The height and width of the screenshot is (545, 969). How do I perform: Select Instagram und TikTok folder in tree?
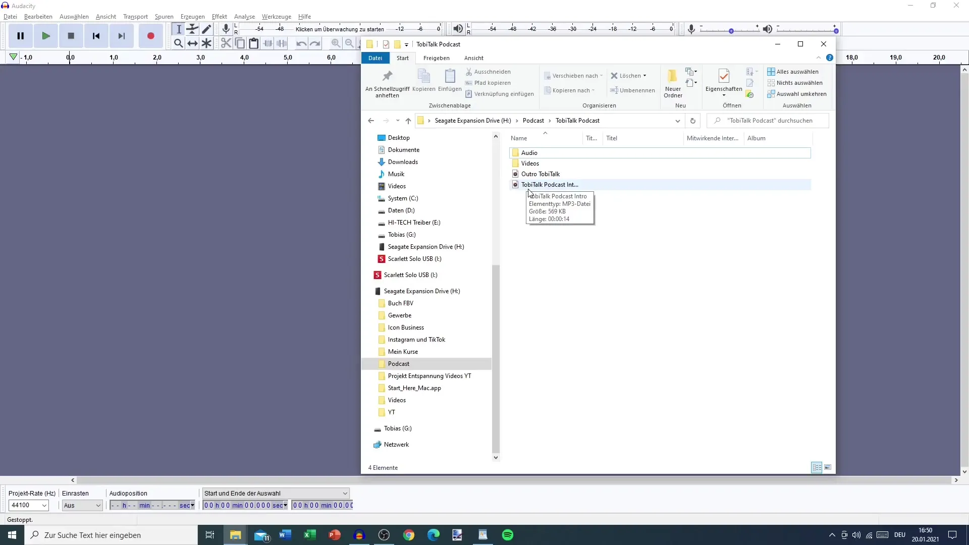coord(416,340)
